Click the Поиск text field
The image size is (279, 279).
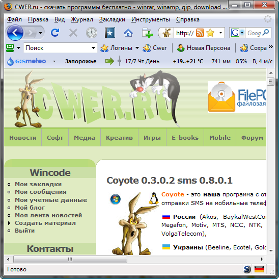[58, 48]
